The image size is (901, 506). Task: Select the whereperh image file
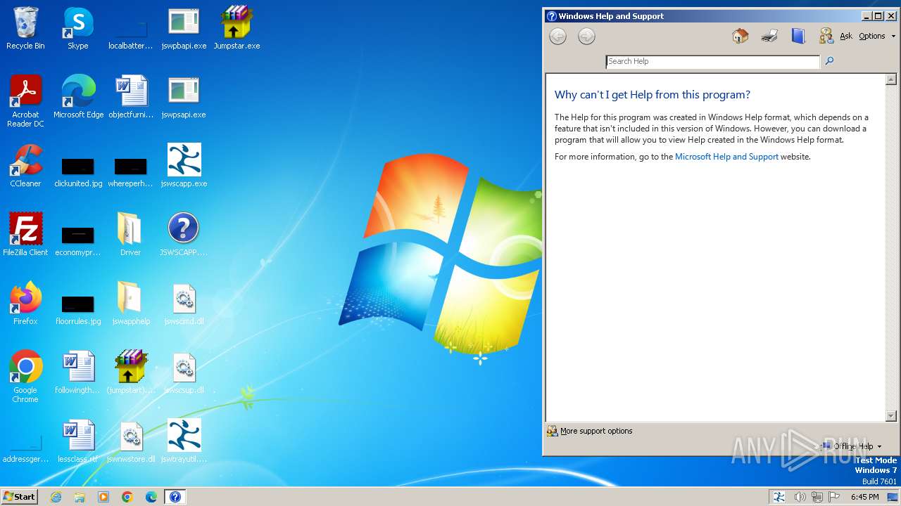coord(131,172)
